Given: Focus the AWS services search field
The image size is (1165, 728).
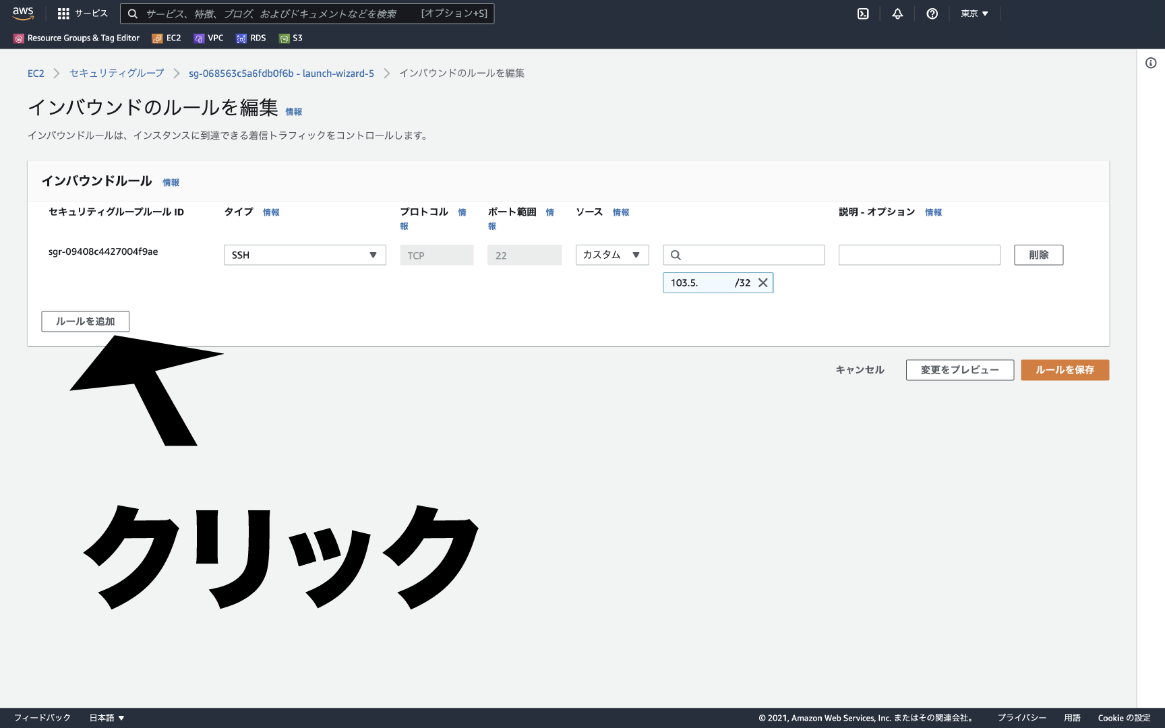Looking at the screenshot, I should [x=307, y=13].
